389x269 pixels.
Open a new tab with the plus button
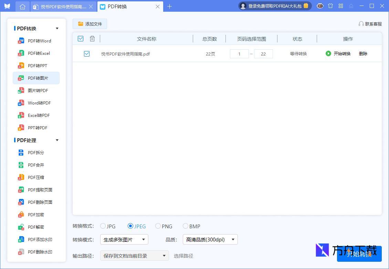point(169,6)
